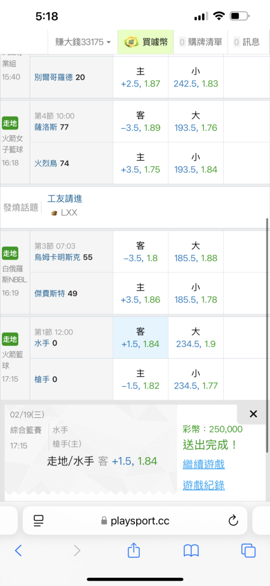This screenshot has height=586, width=270.
Task: Tap the playsport.cc address field
Action: 135,520
